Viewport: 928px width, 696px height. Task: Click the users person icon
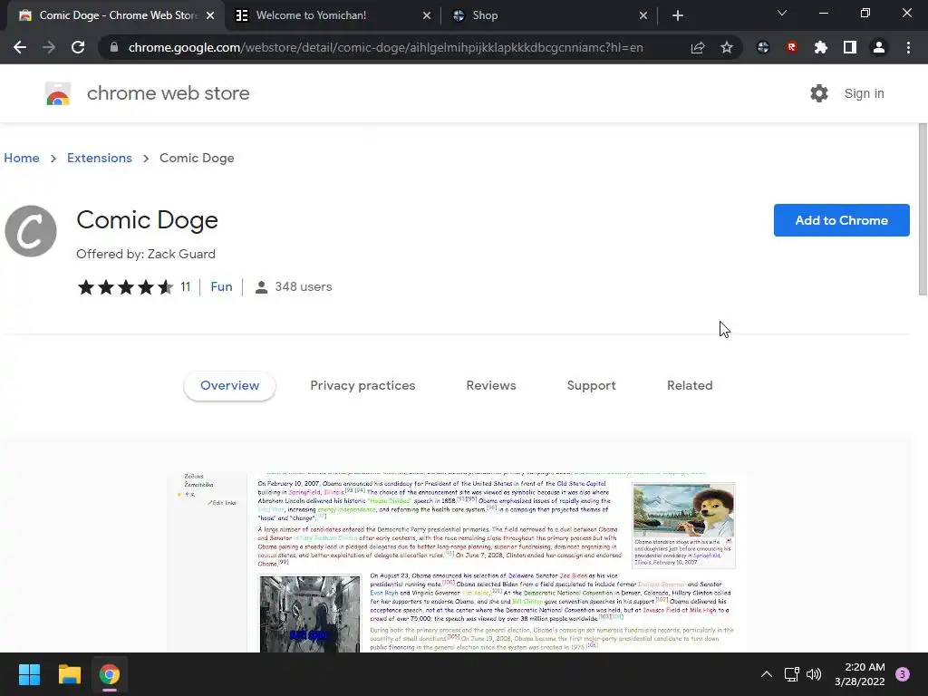pyautogui.click(x=261, y=287)
